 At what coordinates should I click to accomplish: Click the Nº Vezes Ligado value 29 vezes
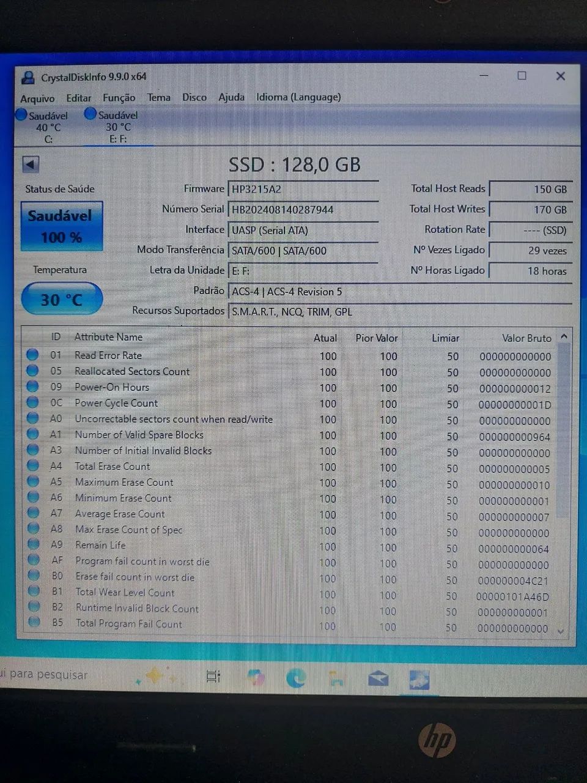coord(531,251)
